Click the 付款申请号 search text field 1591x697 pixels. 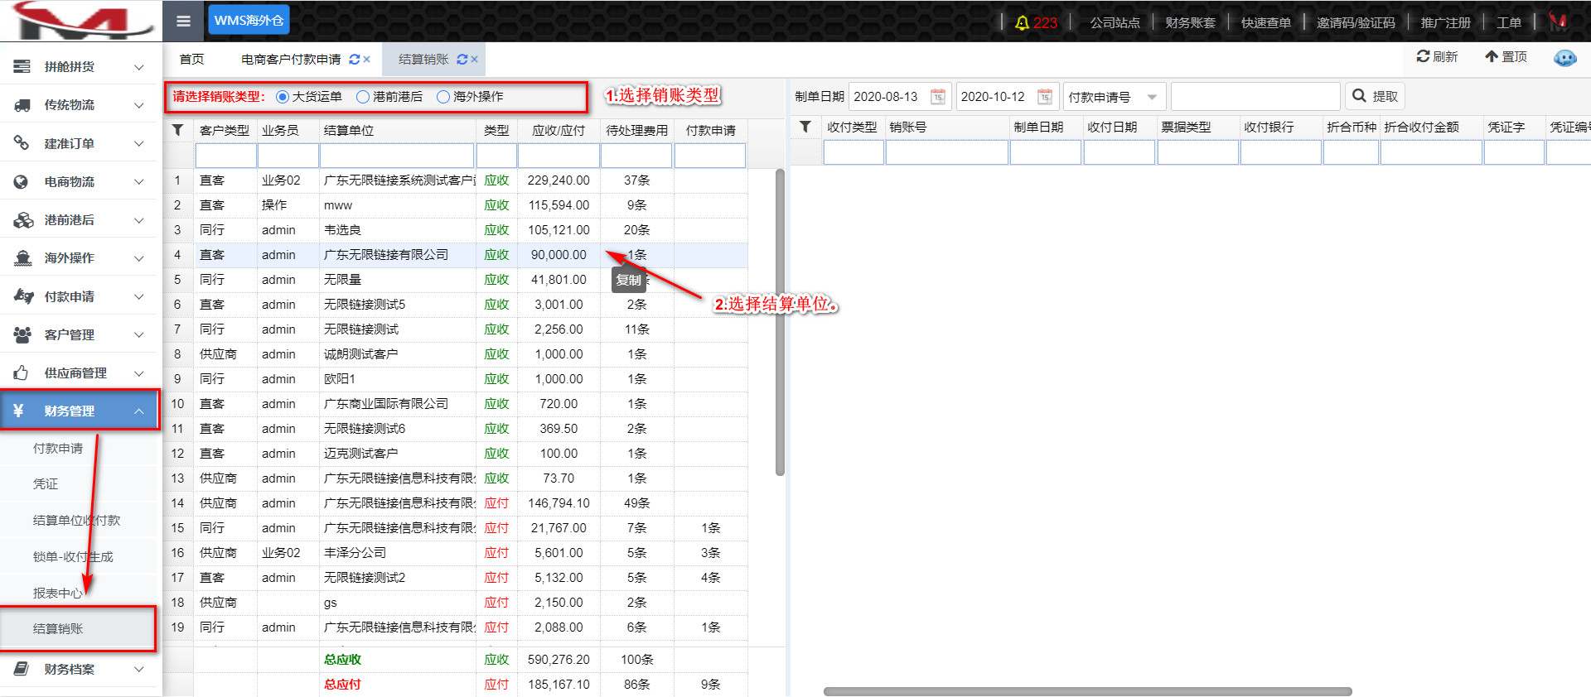click(1255, 97)
